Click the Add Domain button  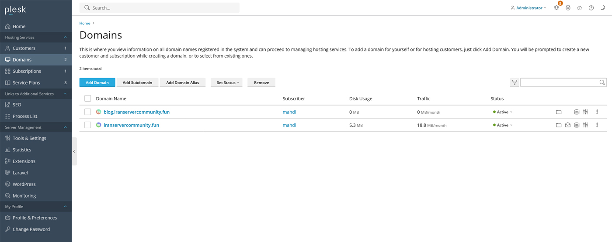pyautogui.click(x=97, y=82)
